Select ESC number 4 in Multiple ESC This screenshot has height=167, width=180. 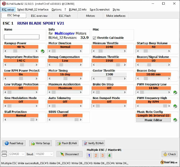coord(109,155)
